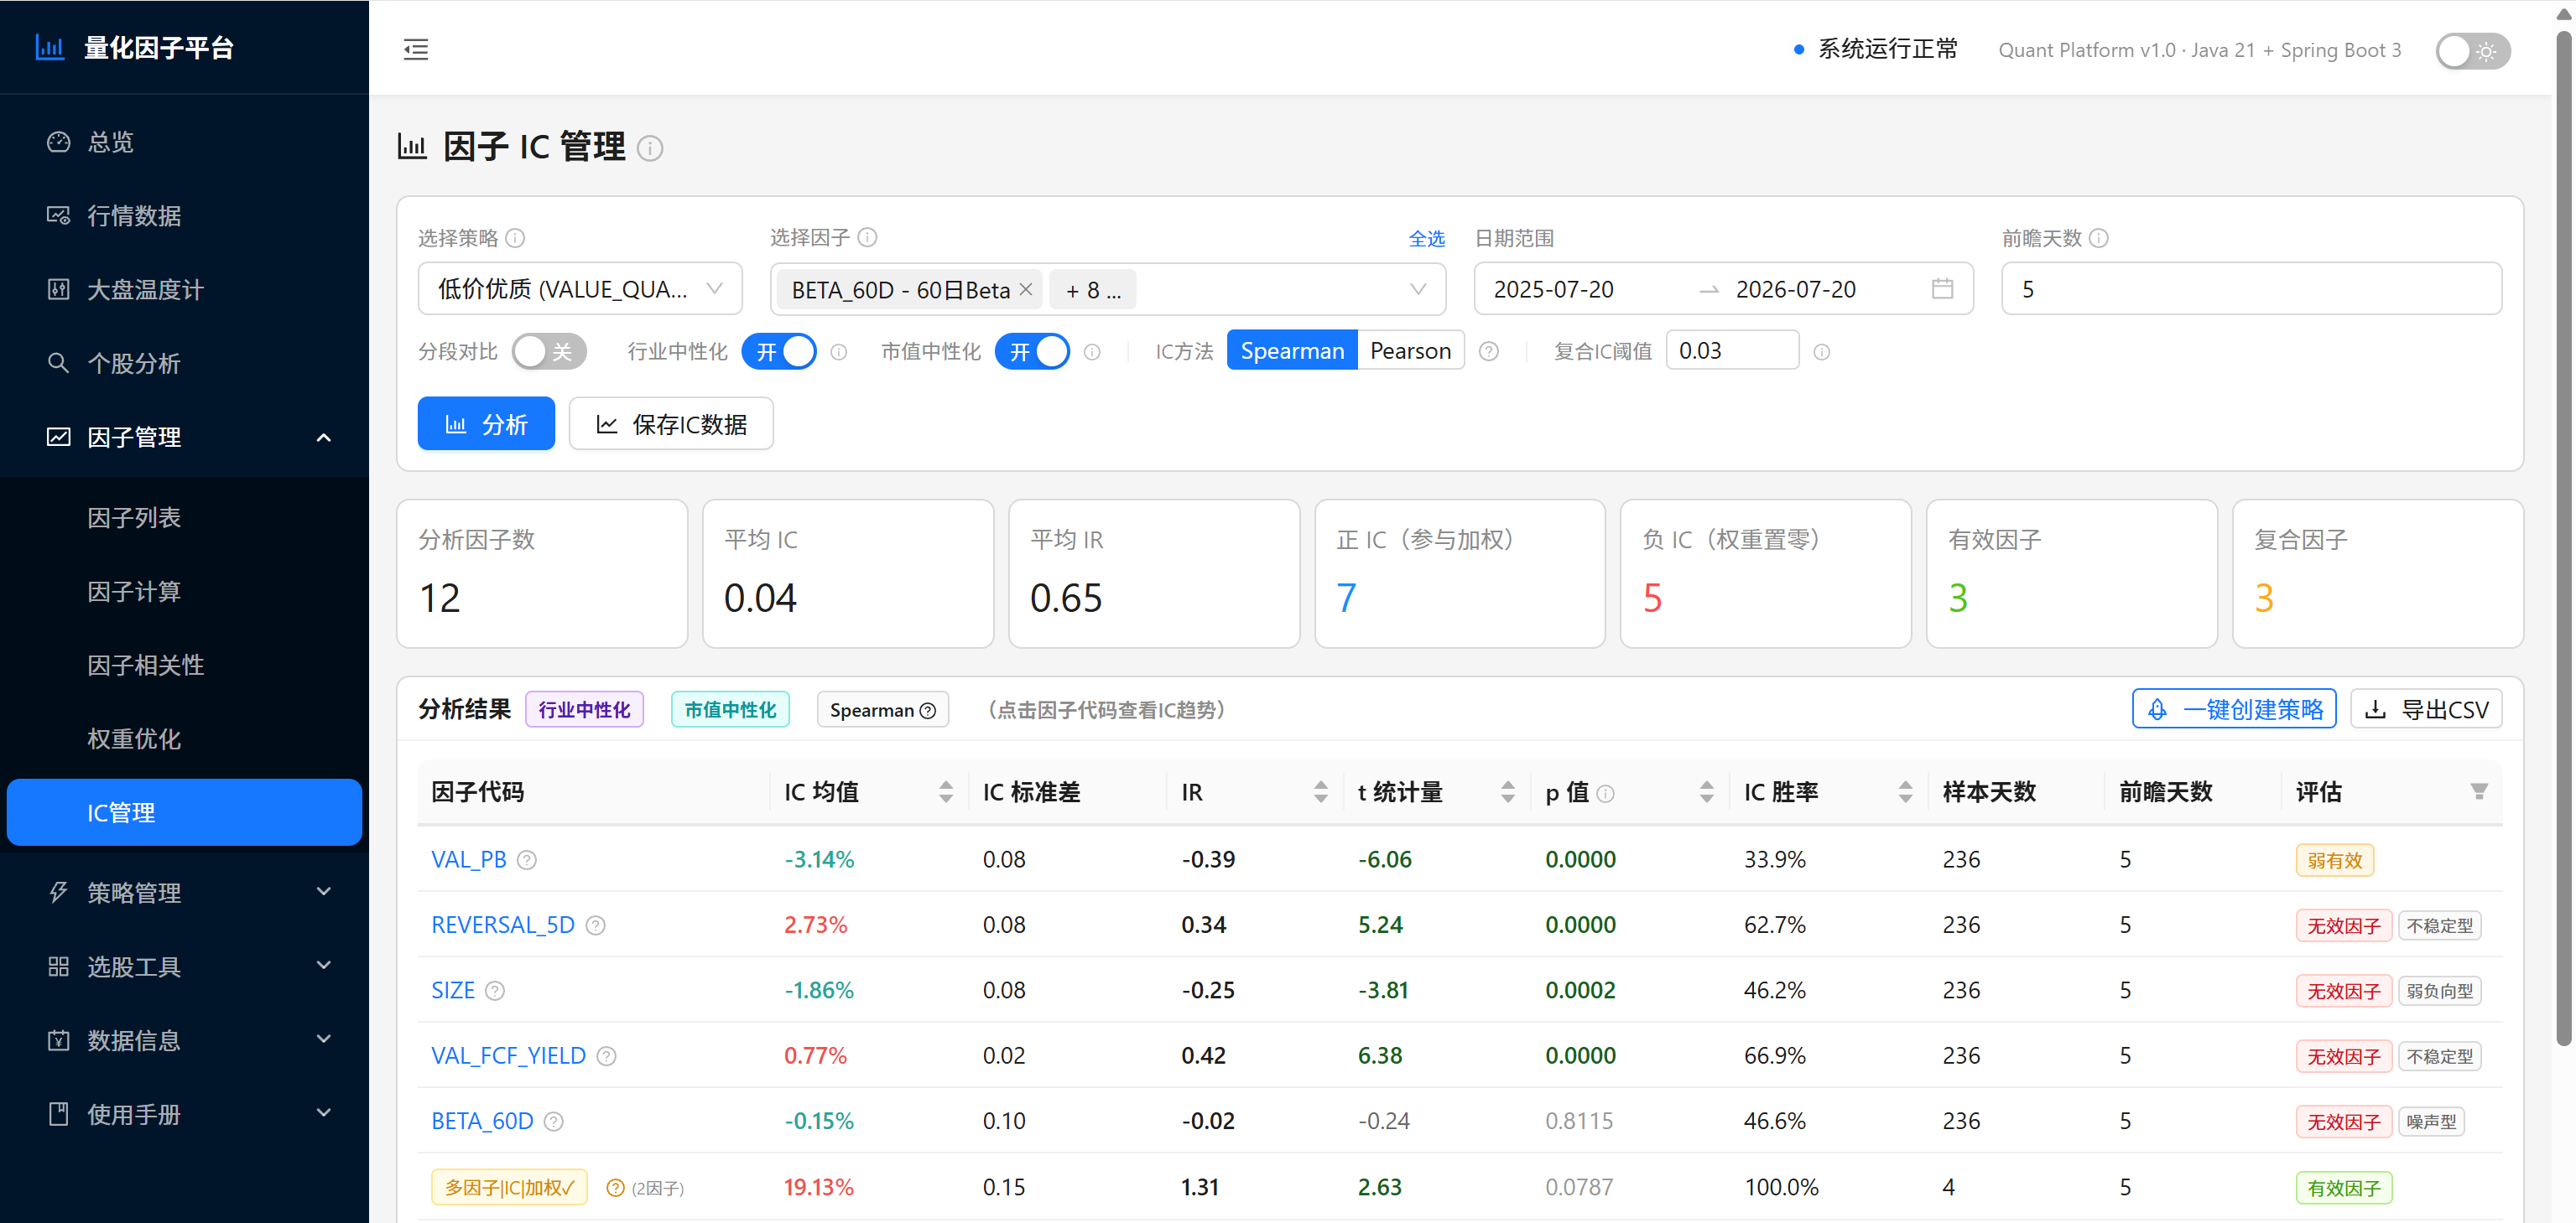Click the info icon in p 值 header

pos(1605,793)
